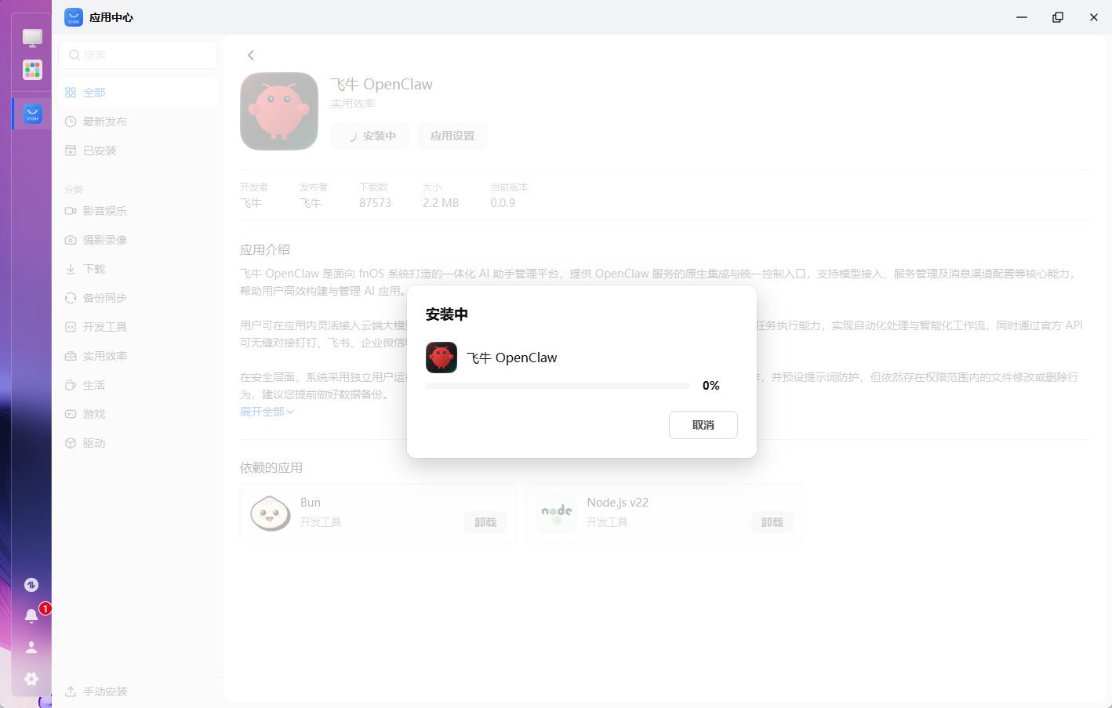
Task: Click the 飞牛 OpenClaw app icon thumbnail
Action: [279, 111]
